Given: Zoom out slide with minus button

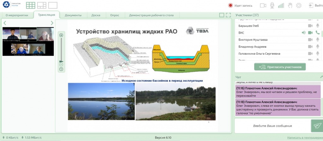Looking at the screenshot, I should click(x=61, y=65).
